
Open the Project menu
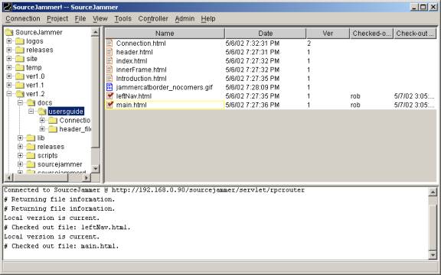point(57,19)
